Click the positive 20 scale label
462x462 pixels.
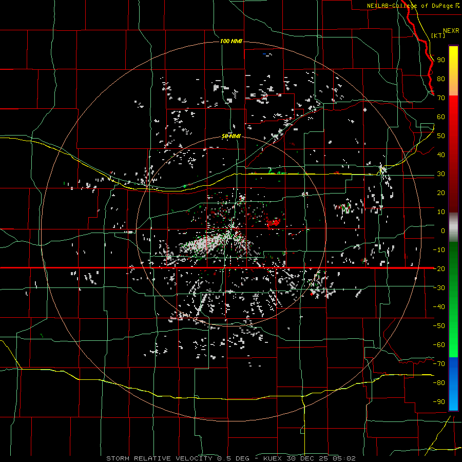441,193
